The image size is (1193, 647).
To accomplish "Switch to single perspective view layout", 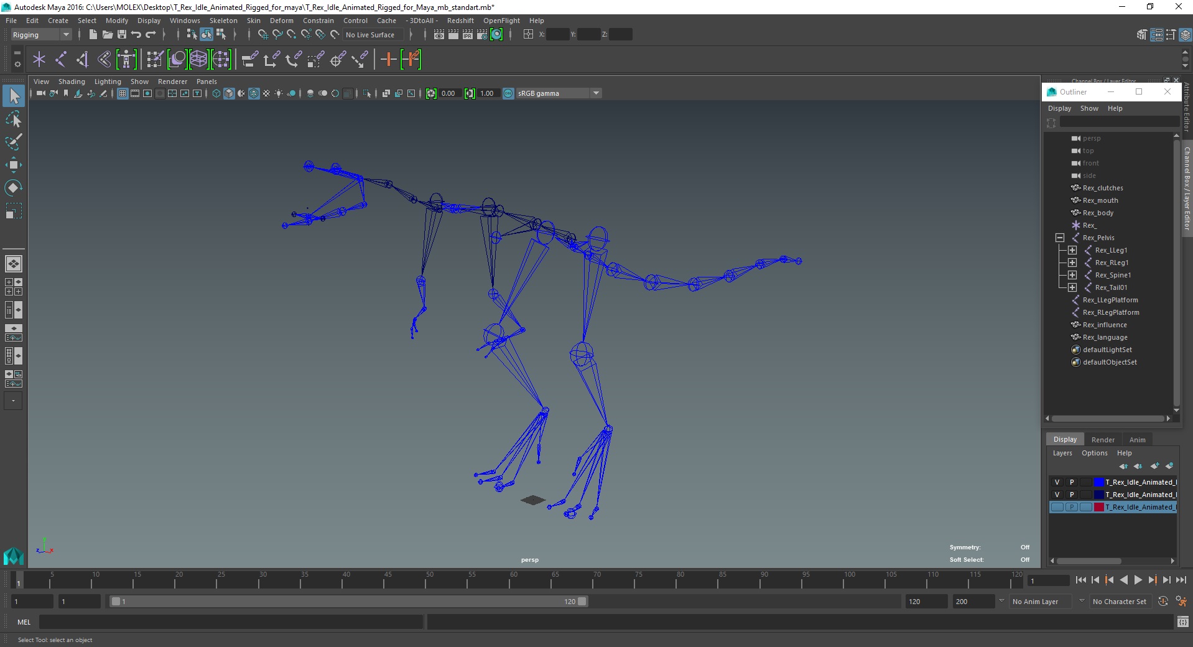I will 14,264.
